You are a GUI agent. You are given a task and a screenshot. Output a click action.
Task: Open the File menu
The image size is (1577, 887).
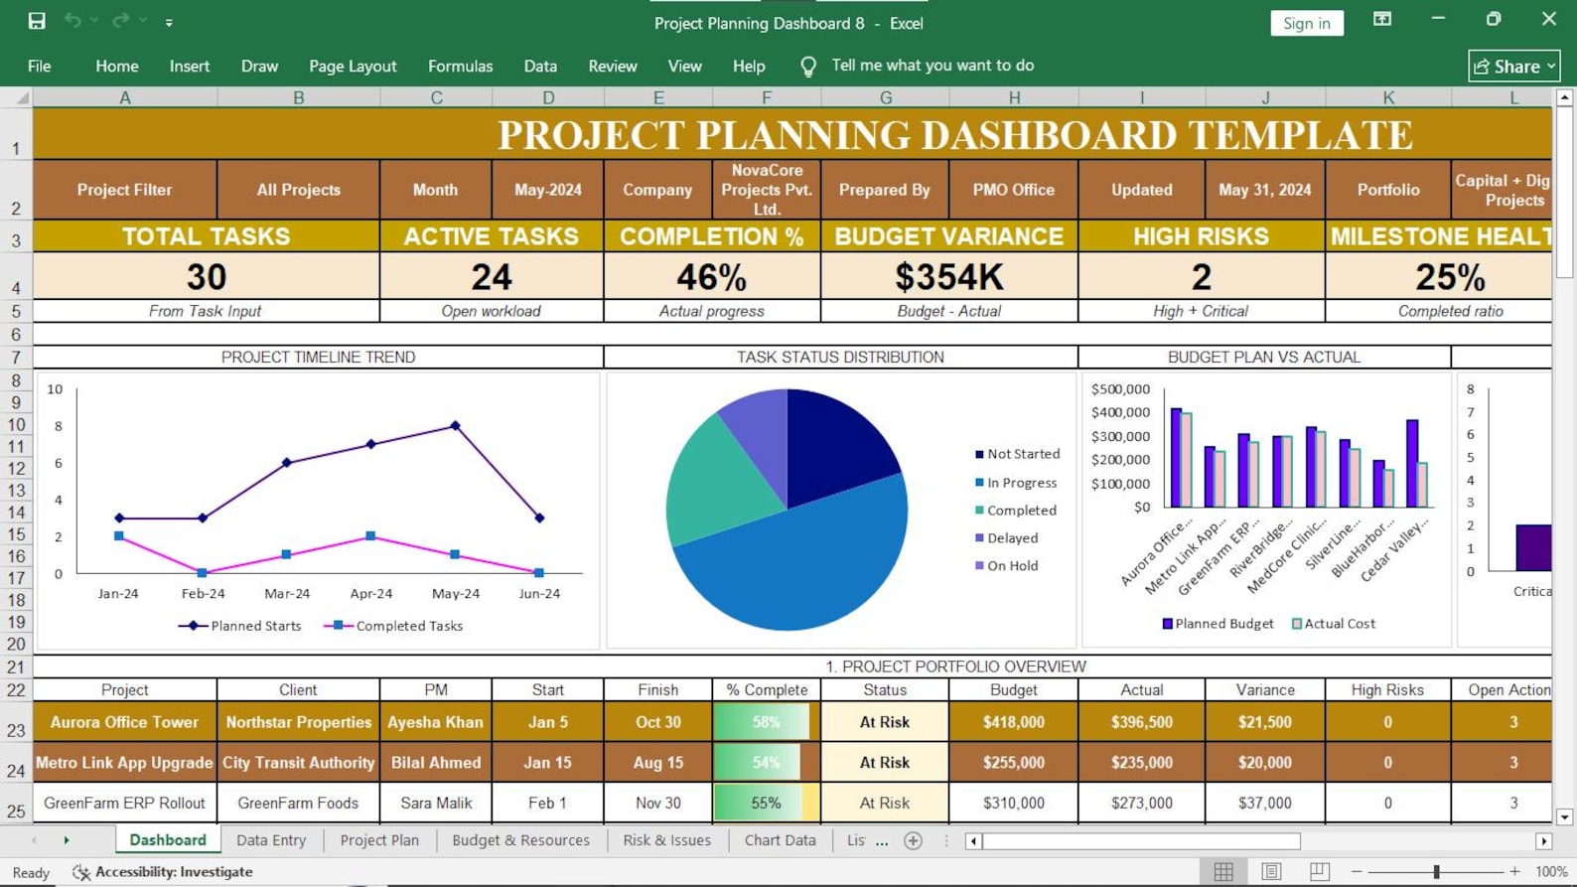[x=40, y=67]
